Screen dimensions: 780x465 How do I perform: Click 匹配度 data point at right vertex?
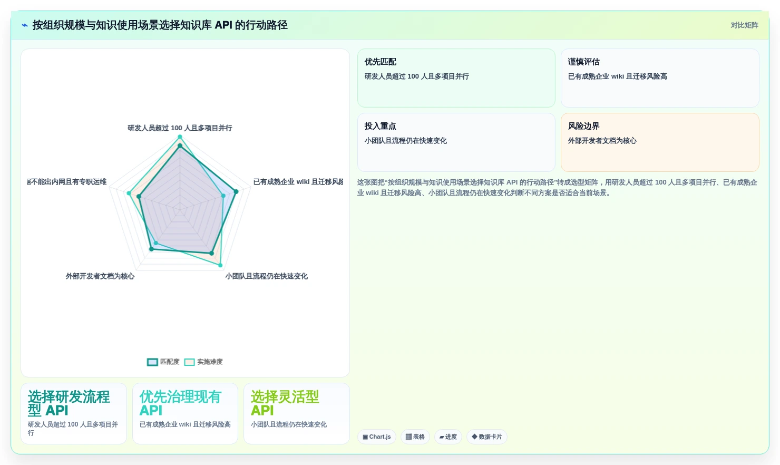[236, 191]
